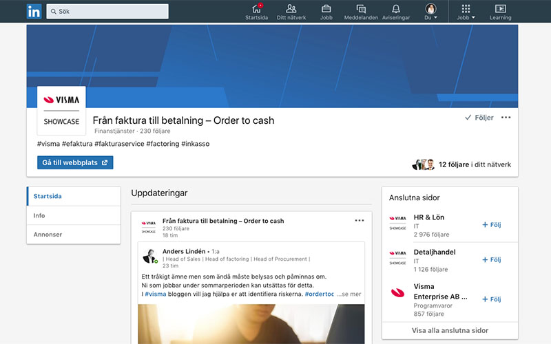Select the Info sidebar tab
Viewport: 551px width, 344px height.
pos(74,215)
